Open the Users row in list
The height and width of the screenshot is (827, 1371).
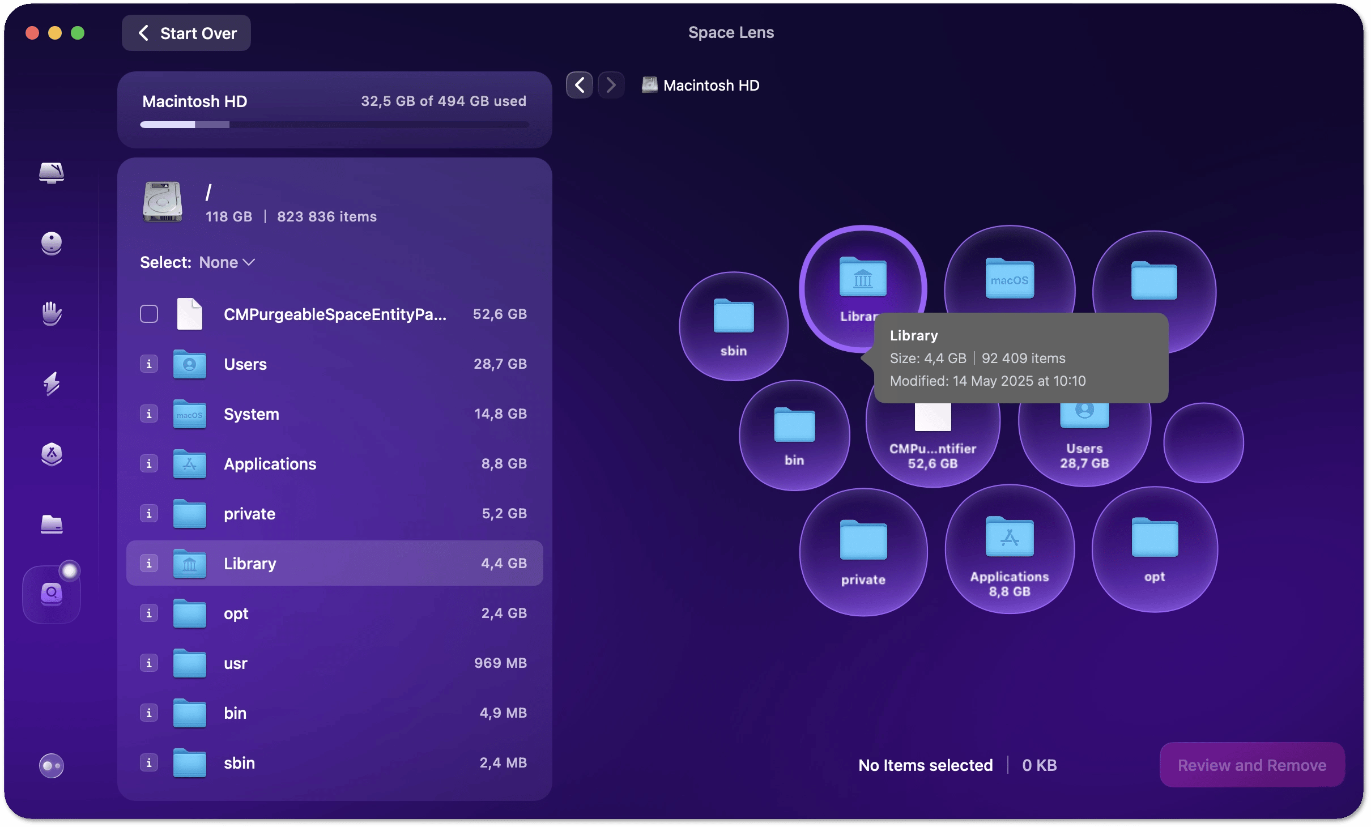pyautogui.click(x=334, y=364)
